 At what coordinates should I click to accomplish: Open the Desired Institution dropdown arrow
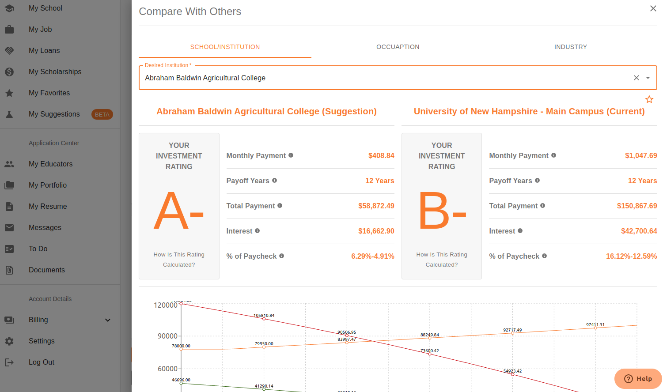pos(648,78)
